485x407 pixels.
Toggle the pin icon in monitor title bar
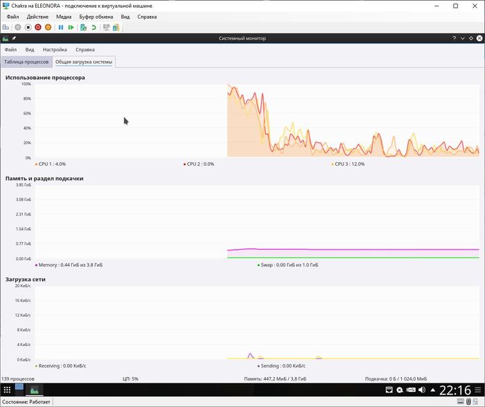click(x=14, y=39)
